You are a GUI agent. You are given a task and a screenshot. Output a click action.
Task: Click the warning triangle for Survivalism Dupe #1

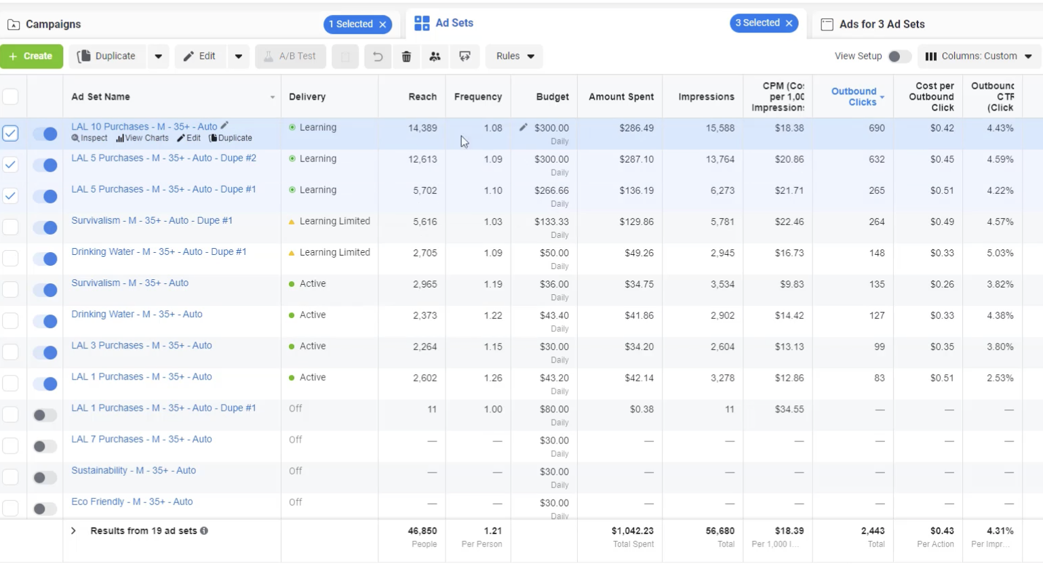292,222
